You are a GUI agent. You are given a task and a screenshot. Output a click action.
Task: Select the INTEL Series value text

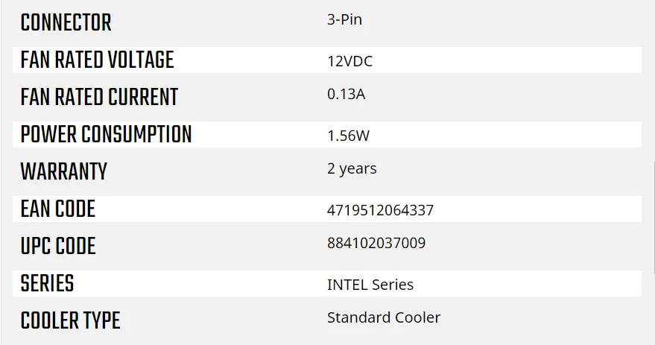(370, 285)
